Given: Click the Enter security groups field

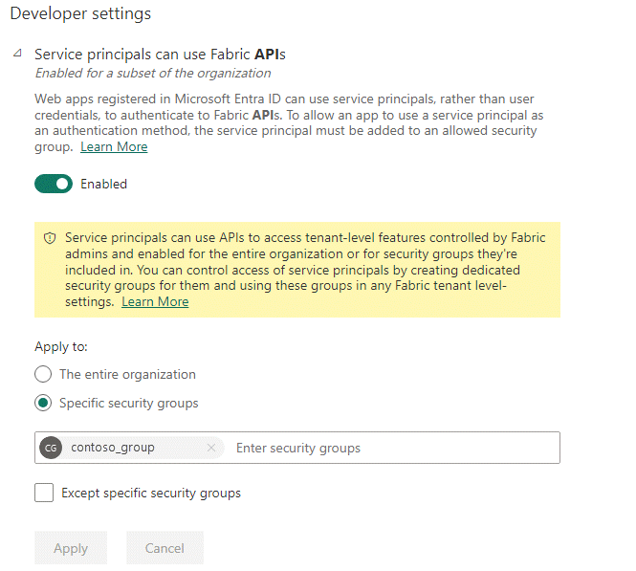Looking at the screenshot, I should click(x=392, y=448).
